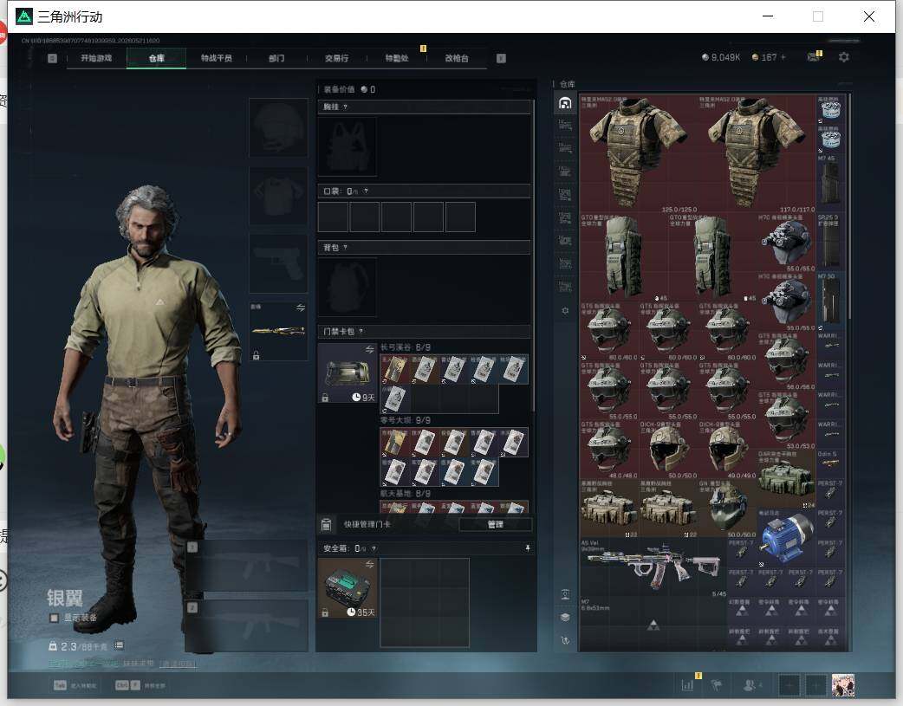The height and width of the screenshot is (706, 903).
Task: Switch to the 特战干员 tab
Action: [x=217, y=58]
